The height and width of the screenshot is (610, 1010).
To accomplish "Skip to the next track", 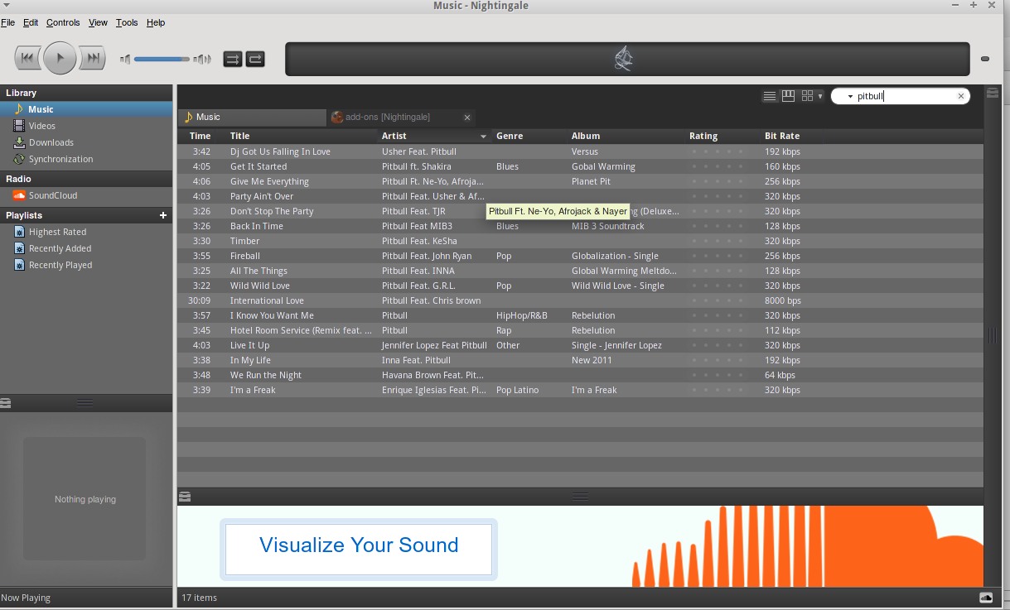I will click(x=93, y=58).
